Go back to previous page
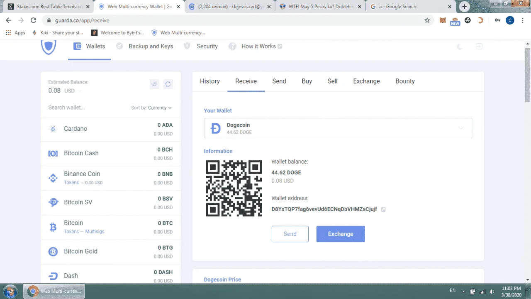Image resolution: width=531 pixels, height=299 pixels. click(x=9, y=20)
